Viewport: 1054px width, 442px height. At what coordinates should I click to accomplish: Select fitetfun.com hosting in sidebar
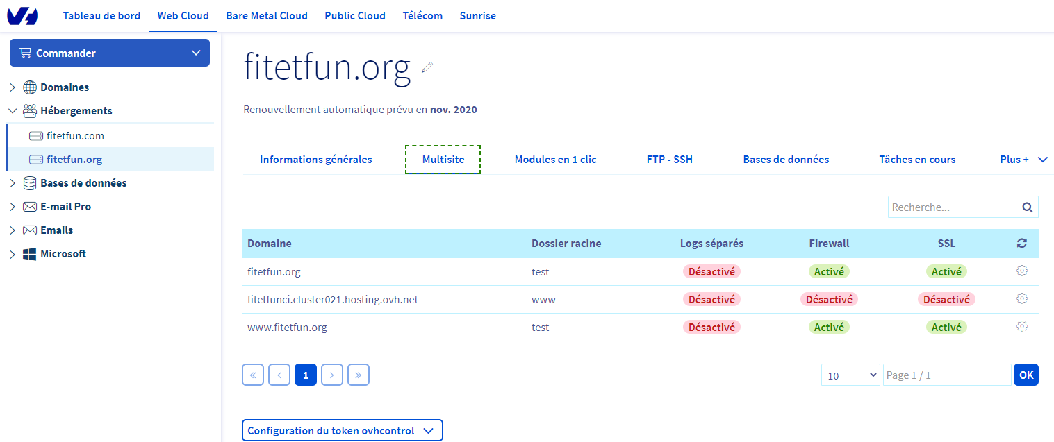tap(75, 136)
